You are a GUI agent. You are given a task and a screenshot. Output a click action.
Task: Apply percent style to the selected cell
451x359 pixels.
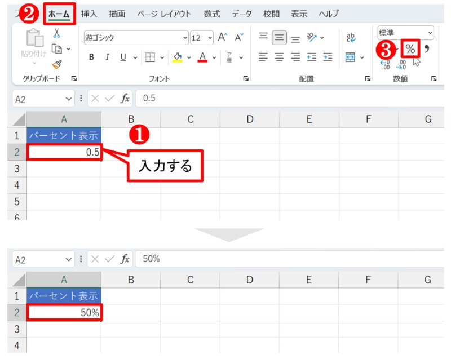click(x=411, y=49)
